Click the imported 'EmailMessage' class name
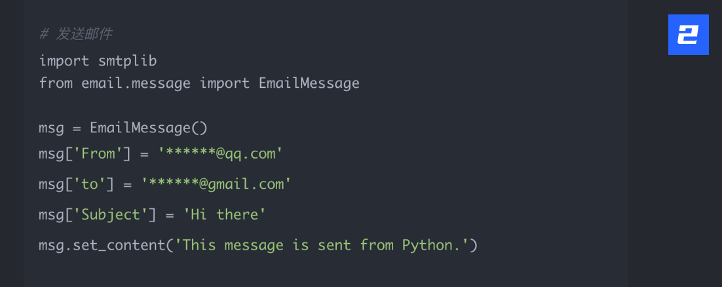Viewport: 722px width, 287px height. click(309, 83)
